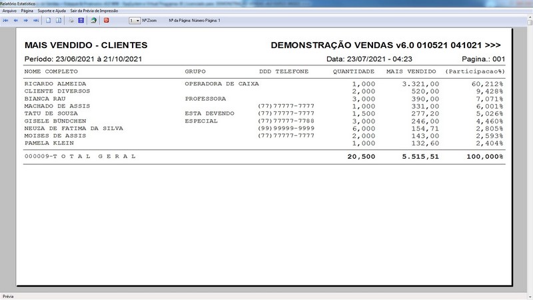Click PAMELA KLEIN name
Image resolution: width=533 pixels, height=300 pixels.
(49, 143)
